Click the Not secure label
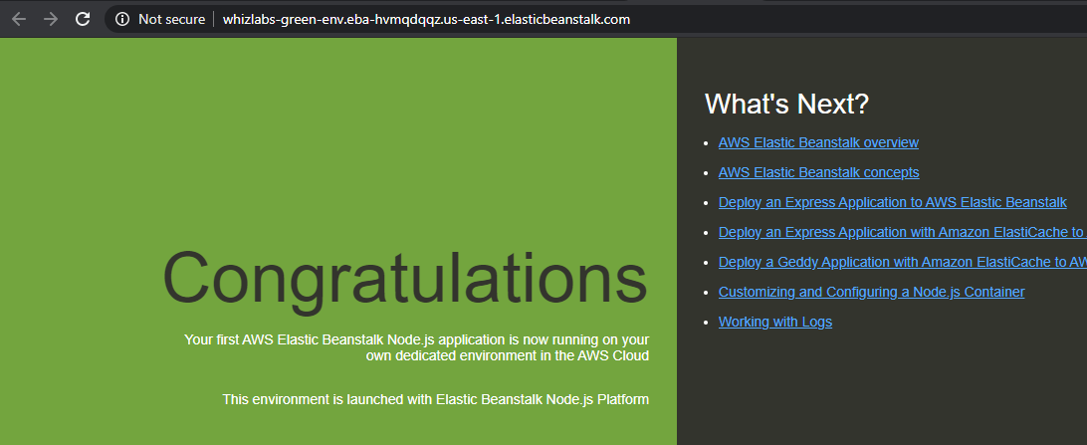The height and width of the screenshot is (445, 1087). click(171, 19)
